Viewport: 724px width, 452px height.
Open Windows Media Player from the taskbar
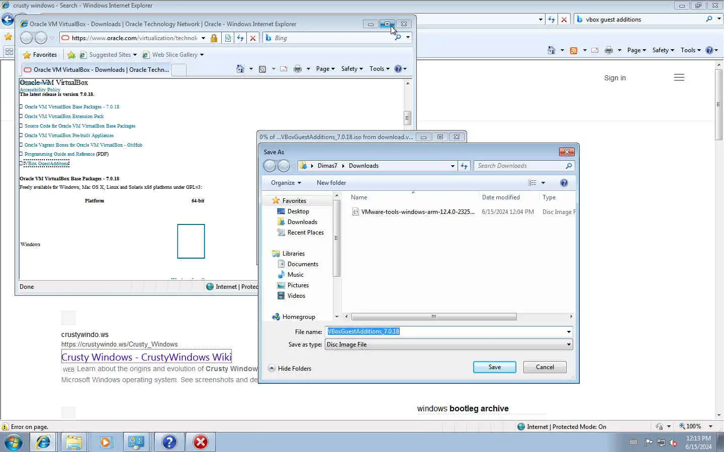coord(105,442)
